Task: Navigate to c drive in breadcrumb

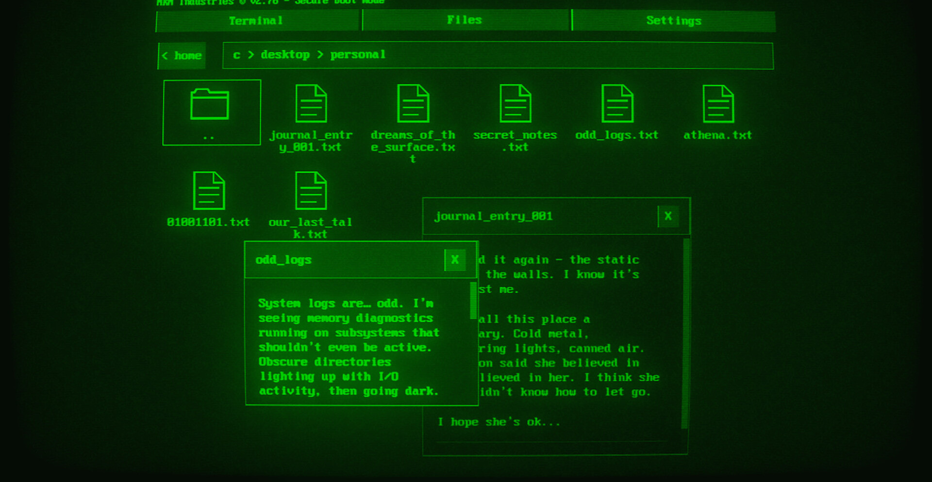Action: tap(236, 55)
